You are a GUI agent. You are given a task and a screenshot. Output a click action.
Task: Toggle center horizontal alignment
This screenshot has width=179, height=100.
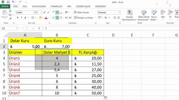tap(57, 18)
